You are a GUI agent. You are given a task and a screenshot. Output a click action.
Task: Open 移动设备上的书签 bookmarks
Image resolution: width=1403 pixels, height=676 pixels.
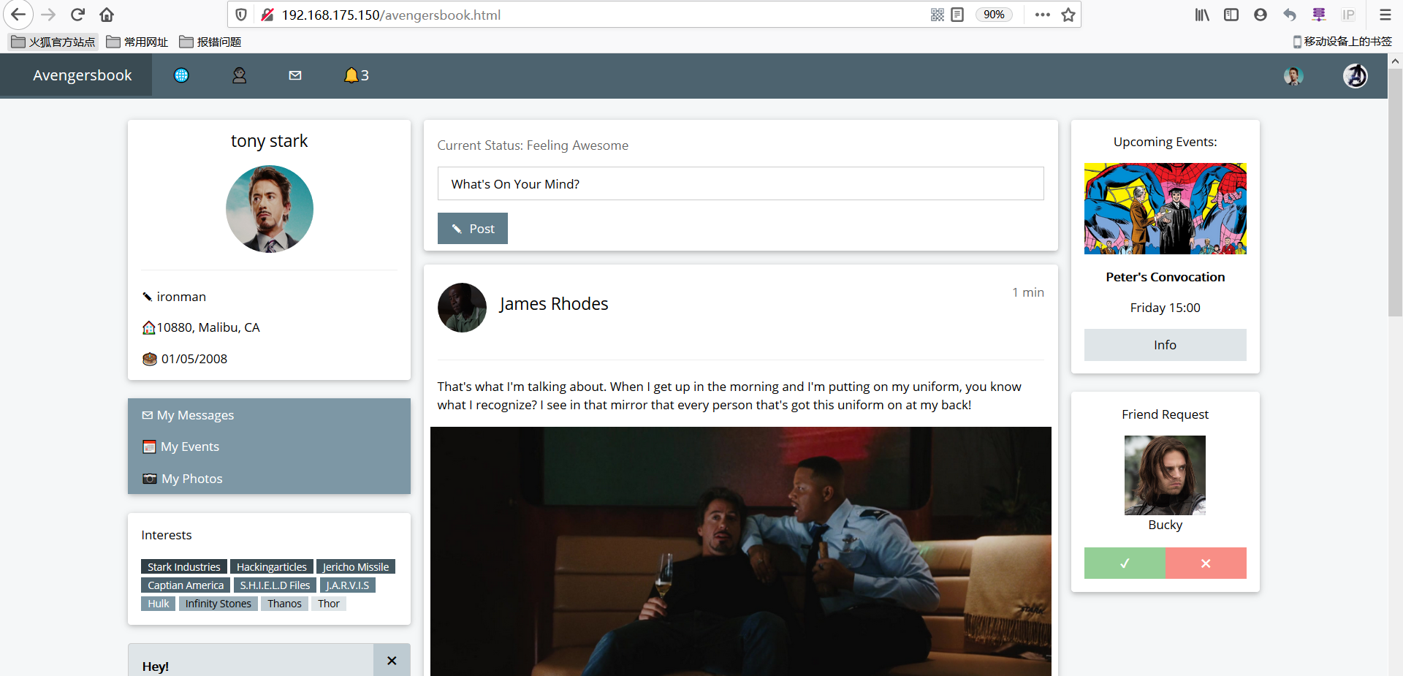tap(1342, 42)
